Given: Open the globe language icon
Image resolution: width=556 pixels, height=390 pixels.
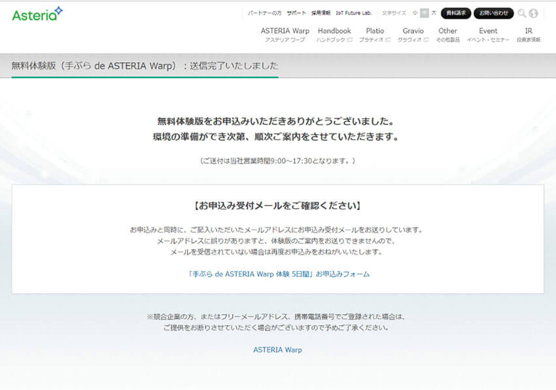Looking at the screenshot, I should (533, 13).
